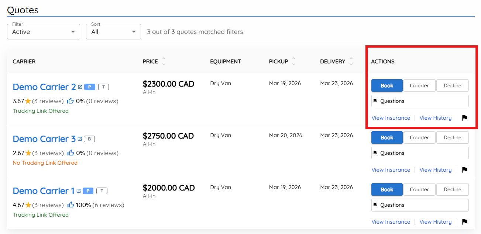Screen dimensions: 481x234
Task: Open Demo Carrier 1 external link icon
Action: [x=79, y=191]
